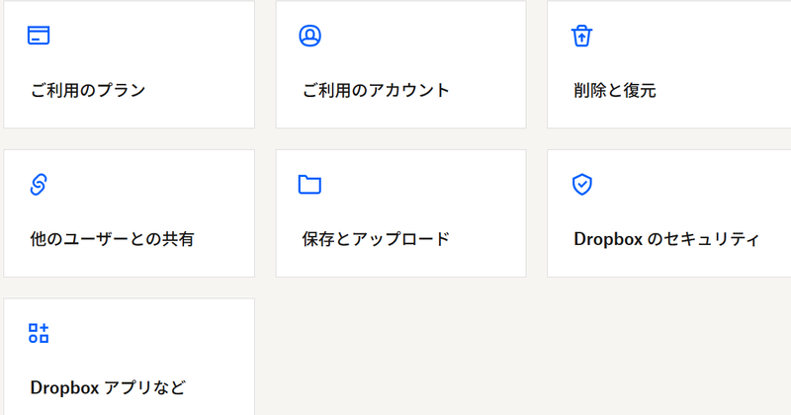The width and height of the screenshot is (791, 415).
Task: Click the security shield checkmark icon
Action: (581, 185)
